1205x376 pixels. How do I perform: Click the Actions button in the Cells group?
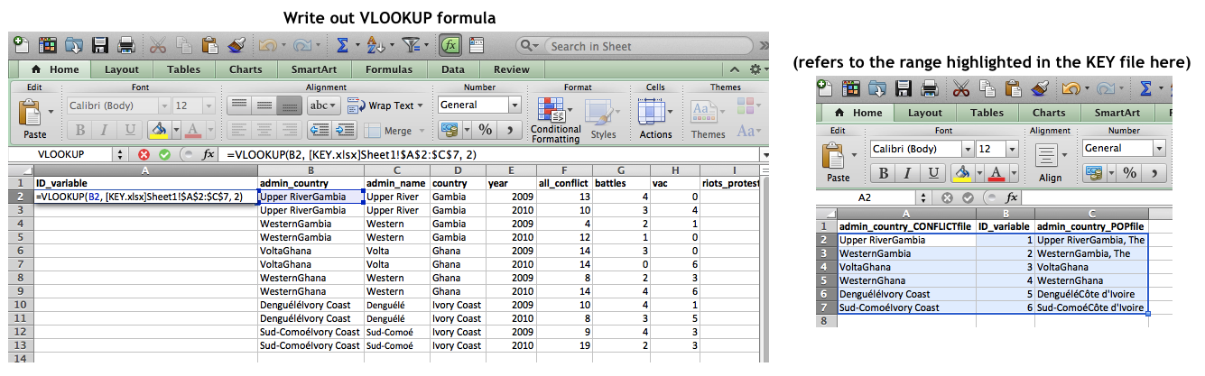(x=655, y=120)
